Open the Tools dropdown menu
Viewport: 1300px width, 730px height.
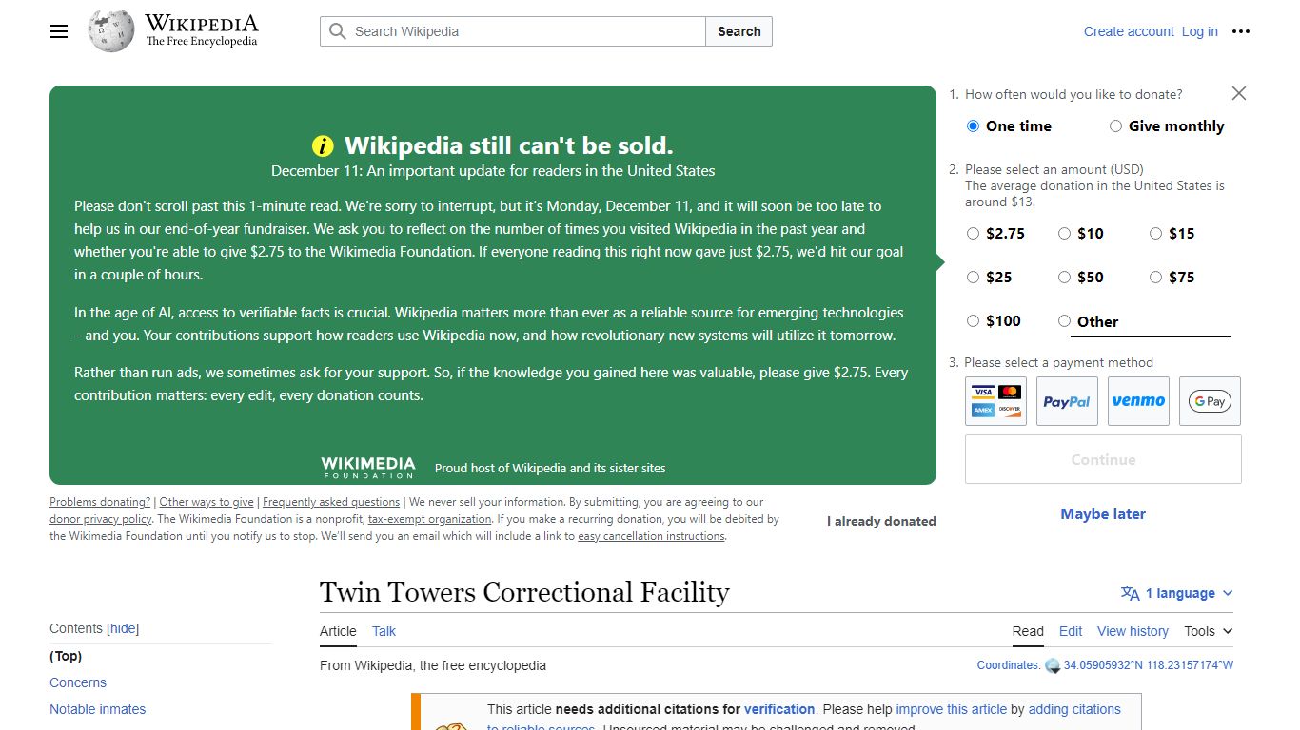pyautogui.click(x=1208, y=631)
